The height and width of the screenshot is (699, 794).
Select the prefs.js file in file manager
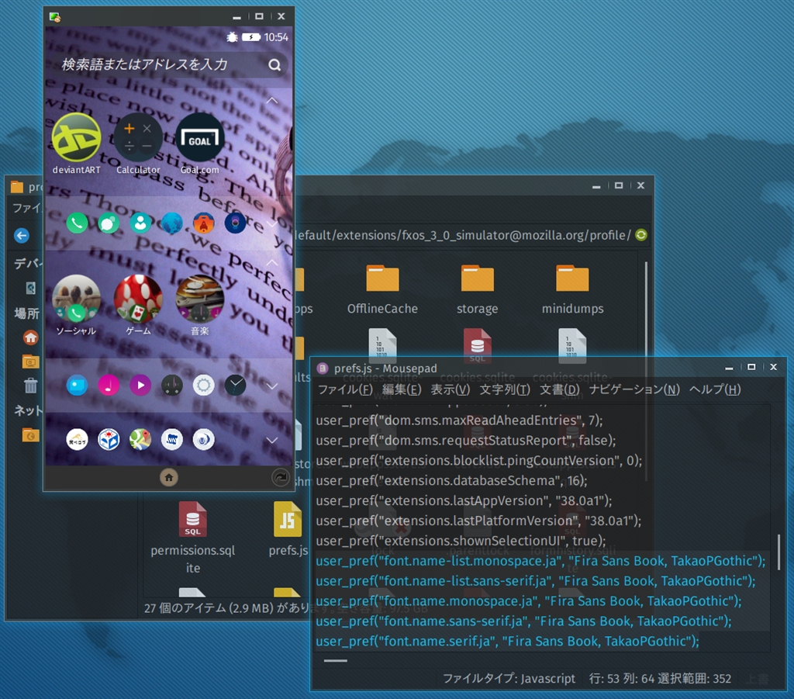coord(288,528)
